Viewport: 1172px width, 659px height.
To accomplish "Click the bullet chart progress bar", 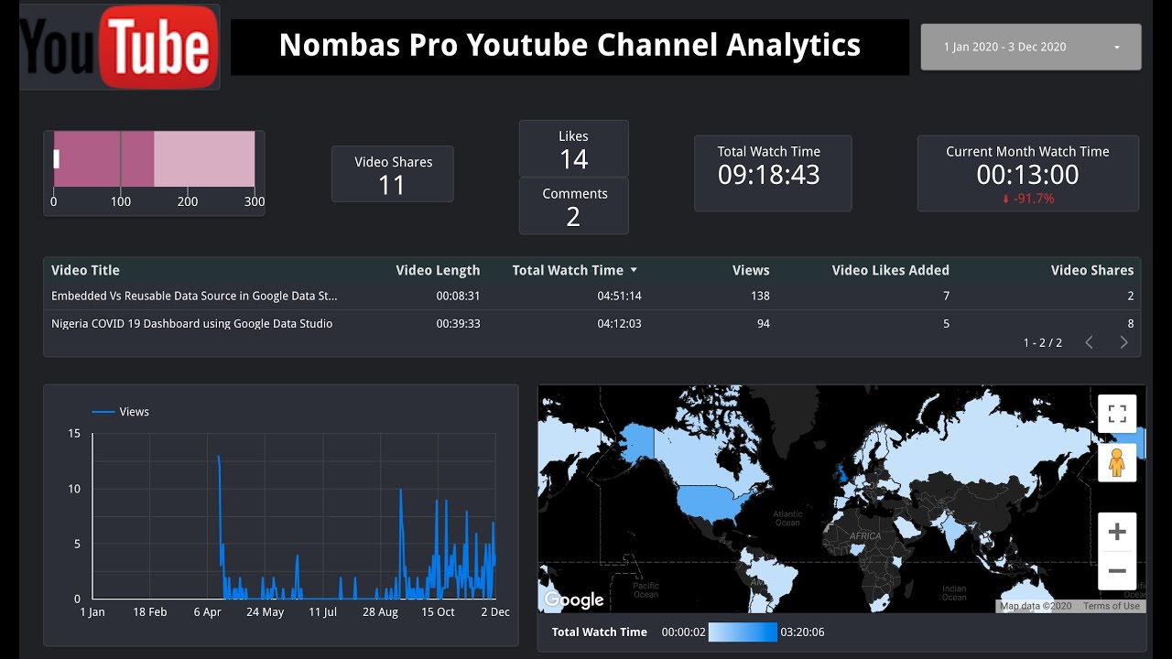I will tap(154, 159).
